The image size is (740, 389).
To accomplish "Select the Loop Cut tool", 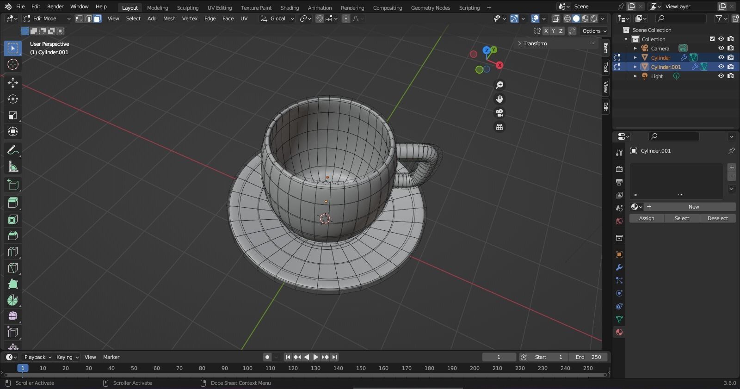I will click(13, 252).
